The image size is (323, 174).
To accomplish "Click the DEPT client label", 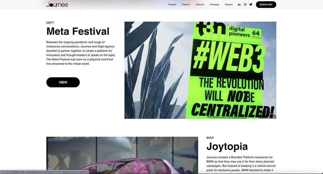I will click(x=50, y=23).
